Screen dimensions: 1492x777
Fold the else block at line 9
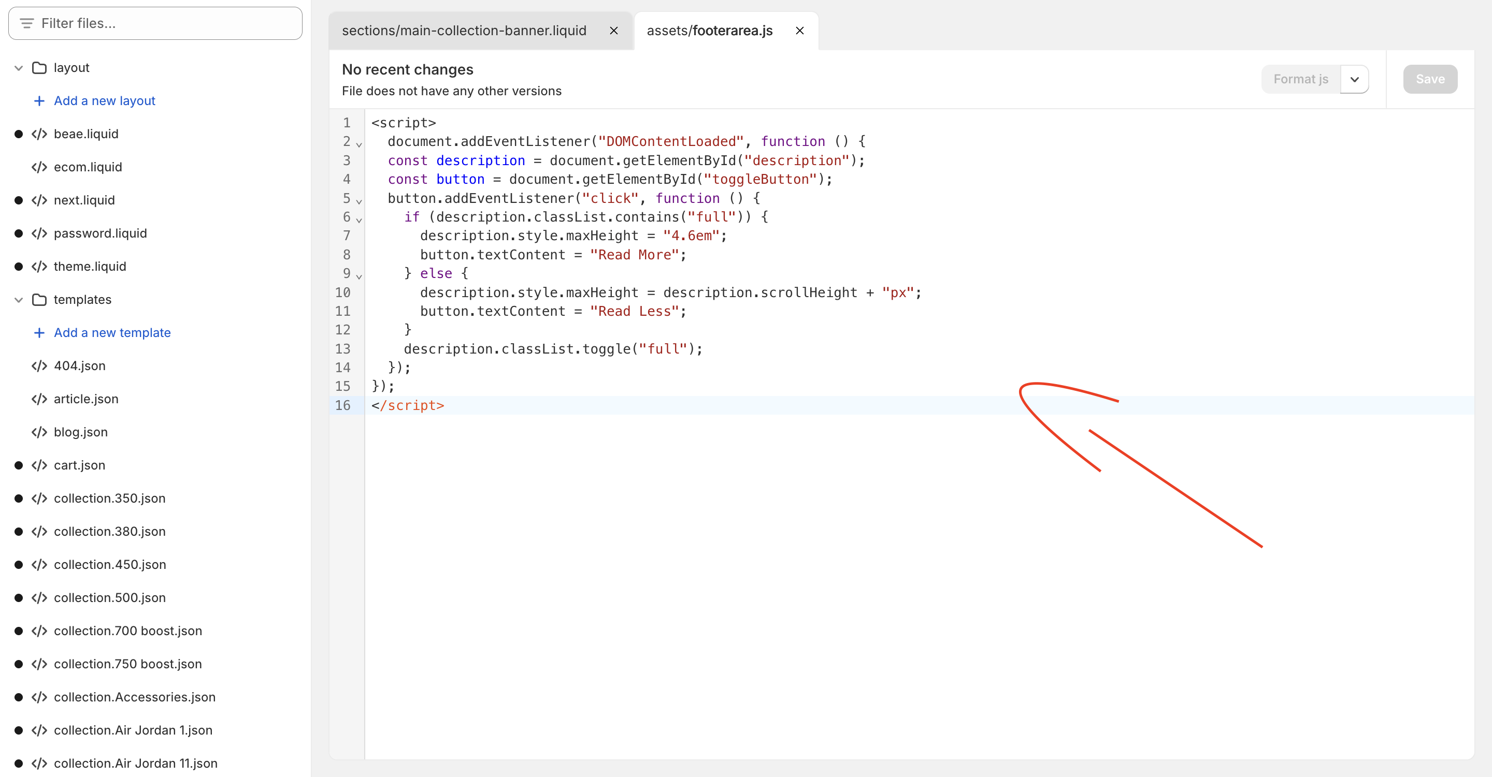pyautogui.click(x=359, y=276)
